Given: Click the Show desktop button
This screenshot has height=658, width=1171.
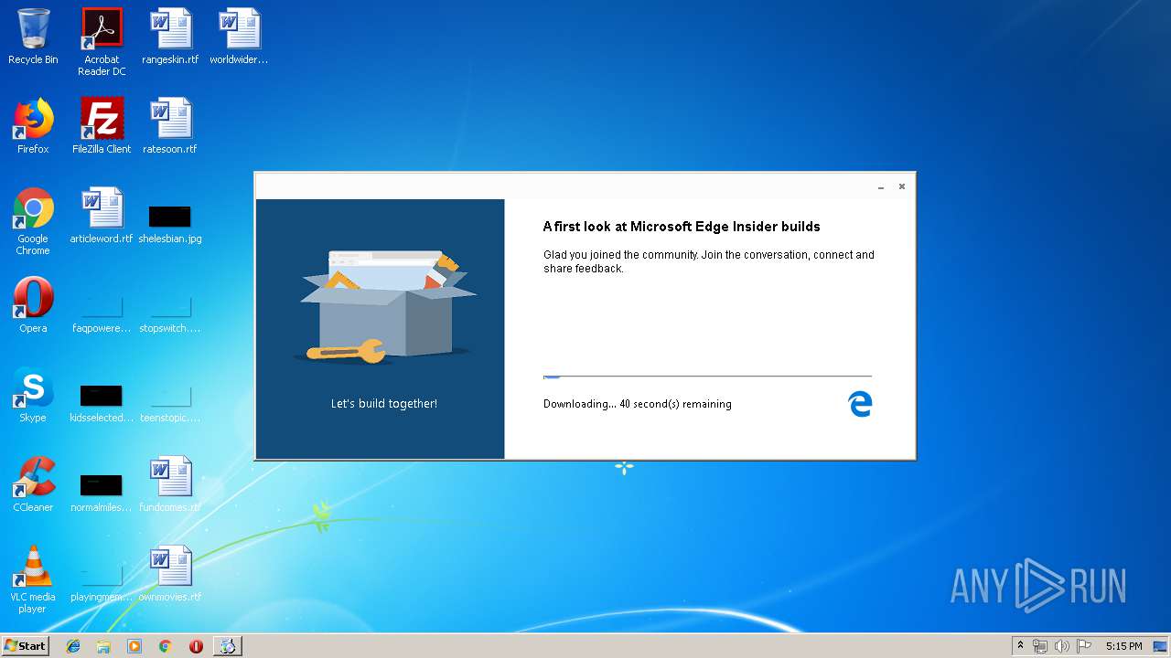Looking at the screenshot, I should pos(1161,646).
